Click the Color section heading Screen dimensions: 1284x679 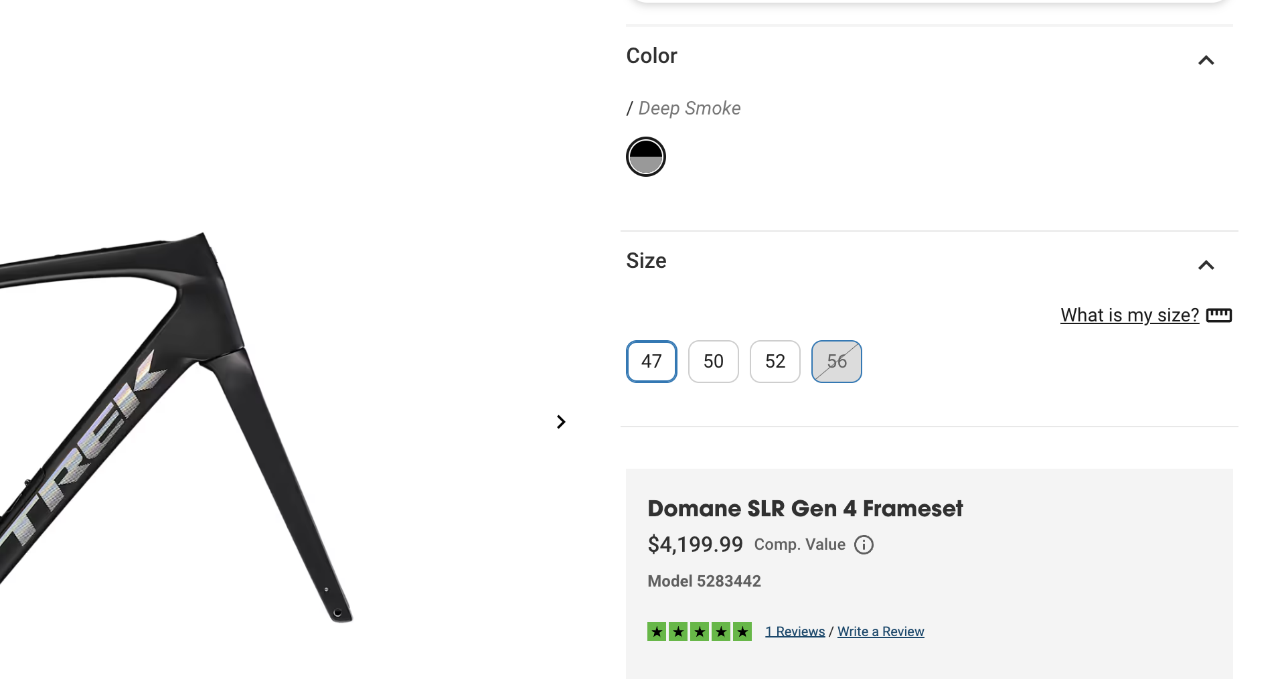(x=651, y=56)
